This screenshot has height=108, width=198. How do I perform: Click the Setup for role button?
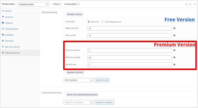point(102,80)
